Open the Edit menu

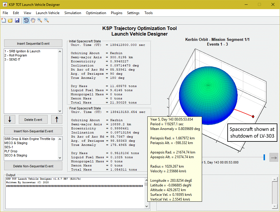tap(16, 13)
